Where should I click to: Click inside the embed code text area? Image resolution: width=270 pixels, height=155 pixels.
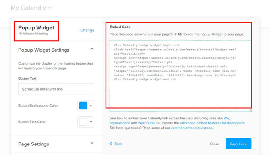pyautogui.click(x=180, y=76)
